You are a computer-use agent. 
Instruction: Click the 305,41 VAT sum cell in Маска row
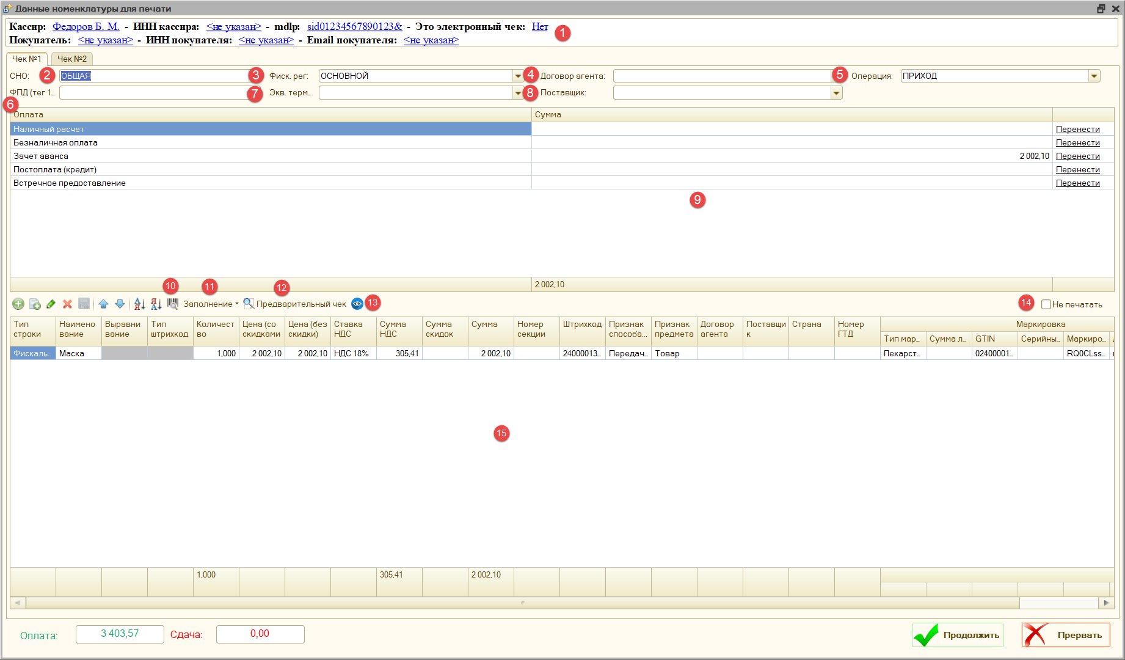(399, 353)
